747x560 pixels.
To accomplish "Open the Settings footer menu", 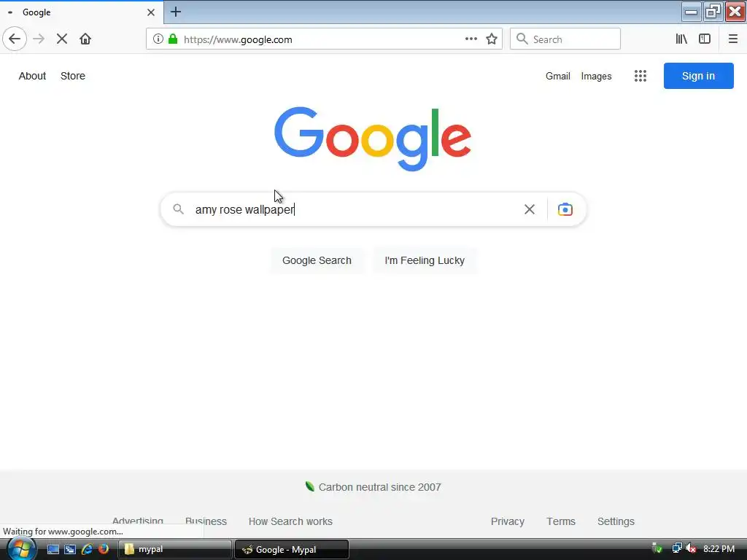I will 616,521.
